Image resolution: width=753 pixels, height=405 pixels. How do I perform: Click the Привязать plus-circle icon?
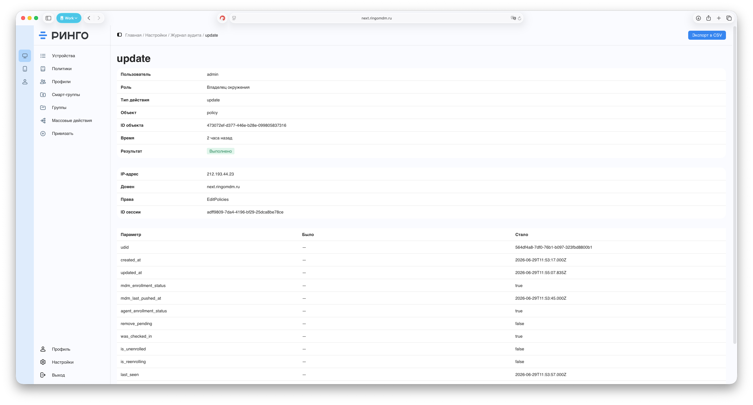(43, 133)
